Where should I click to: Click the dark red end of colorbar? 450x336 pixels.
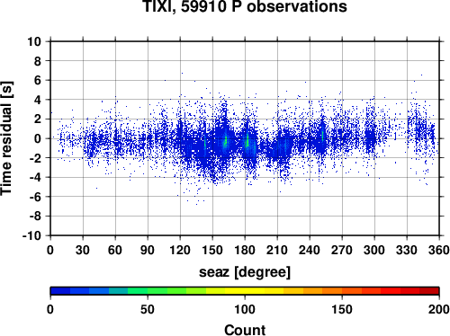[429, 291]
